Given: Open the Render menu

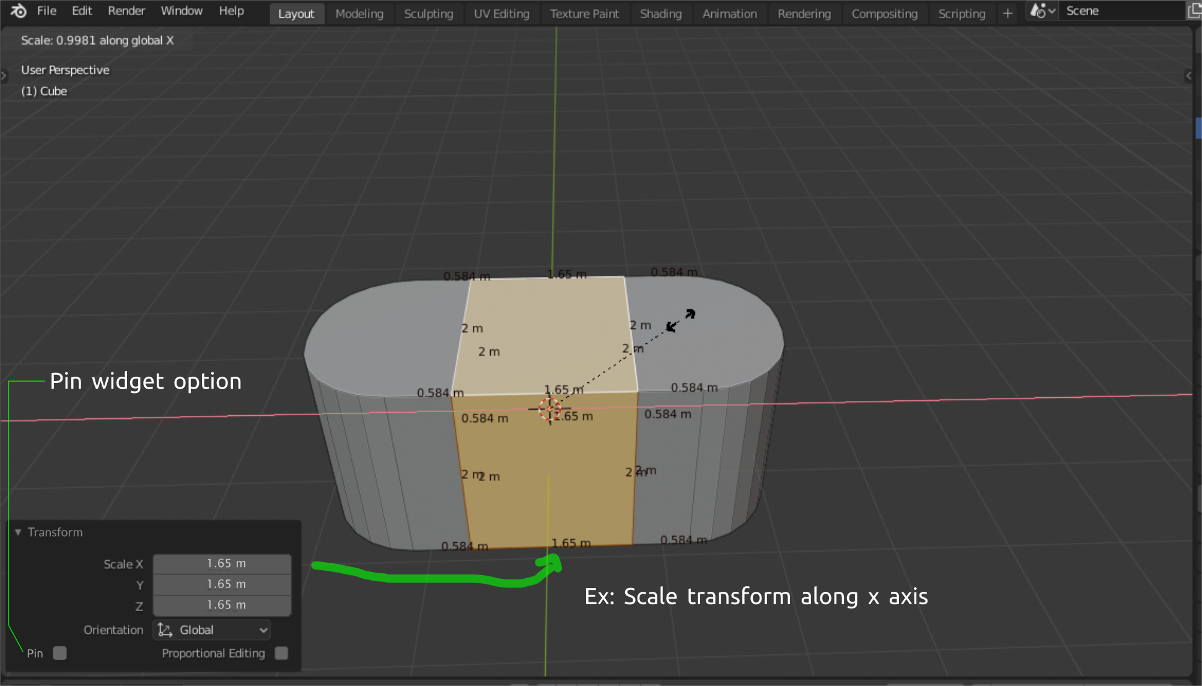Looking at the screenshot, I should 126,11.
